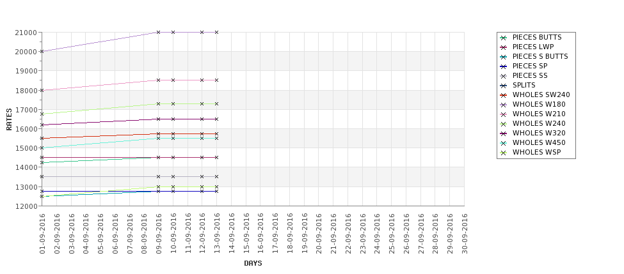Select the 'WHOLES SW240' legend label

click(x=541, y=95)
